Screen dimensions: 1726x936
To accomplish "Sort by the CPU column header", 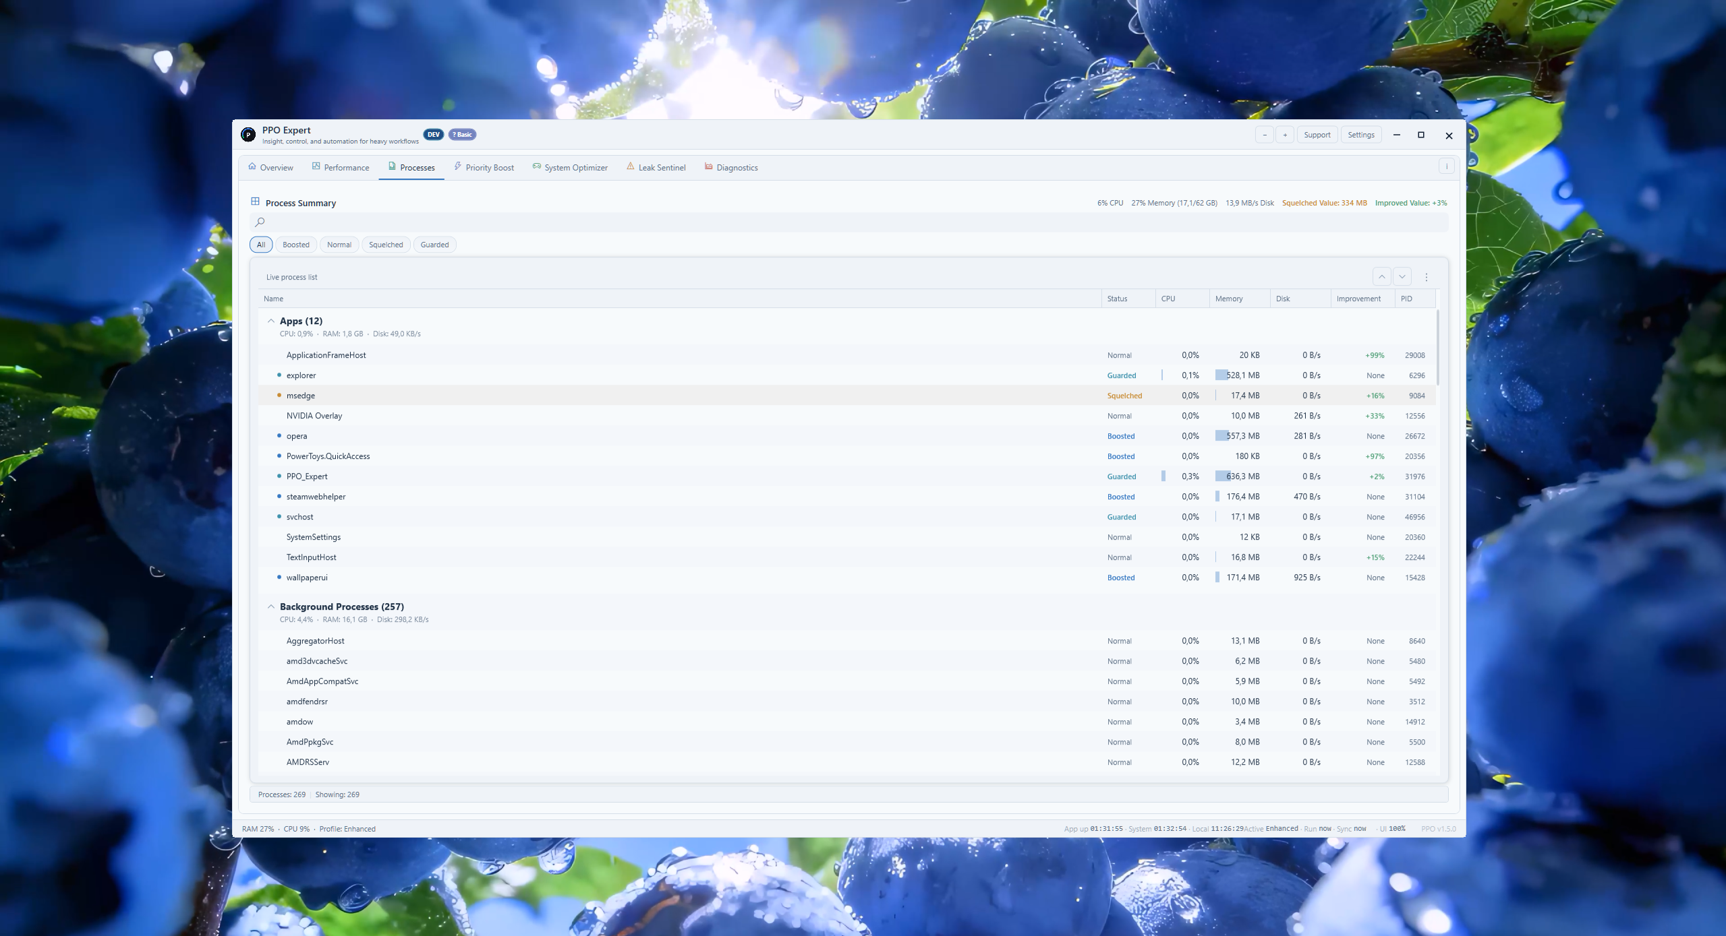I will (x=1182, y=299).
